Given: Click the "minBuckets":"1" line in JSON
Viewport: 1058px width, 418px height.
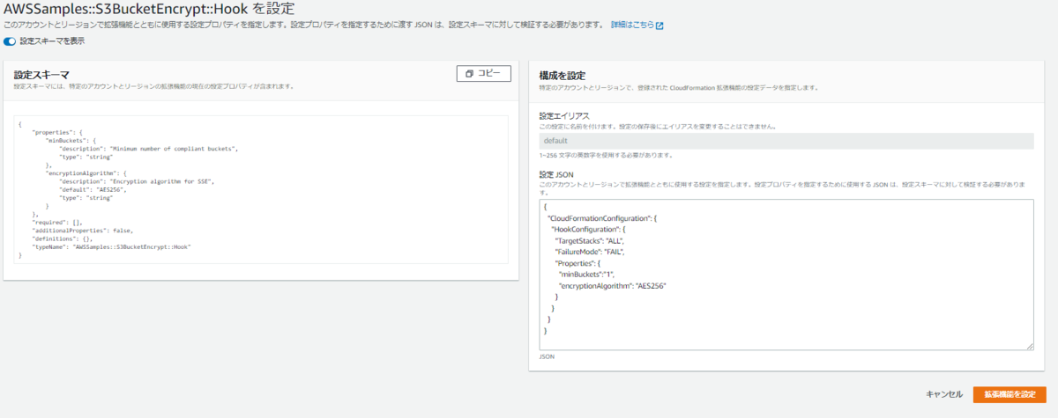Looking at the screenshot, I should 586,274.
